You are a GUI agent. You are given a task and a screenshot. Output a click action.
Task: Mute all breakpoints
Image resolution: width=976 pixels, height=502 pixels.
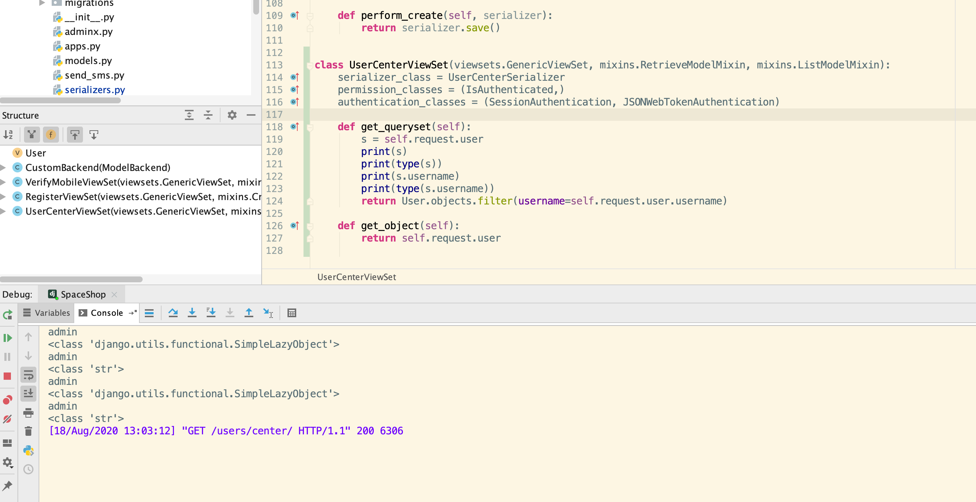tap(8, 419)
